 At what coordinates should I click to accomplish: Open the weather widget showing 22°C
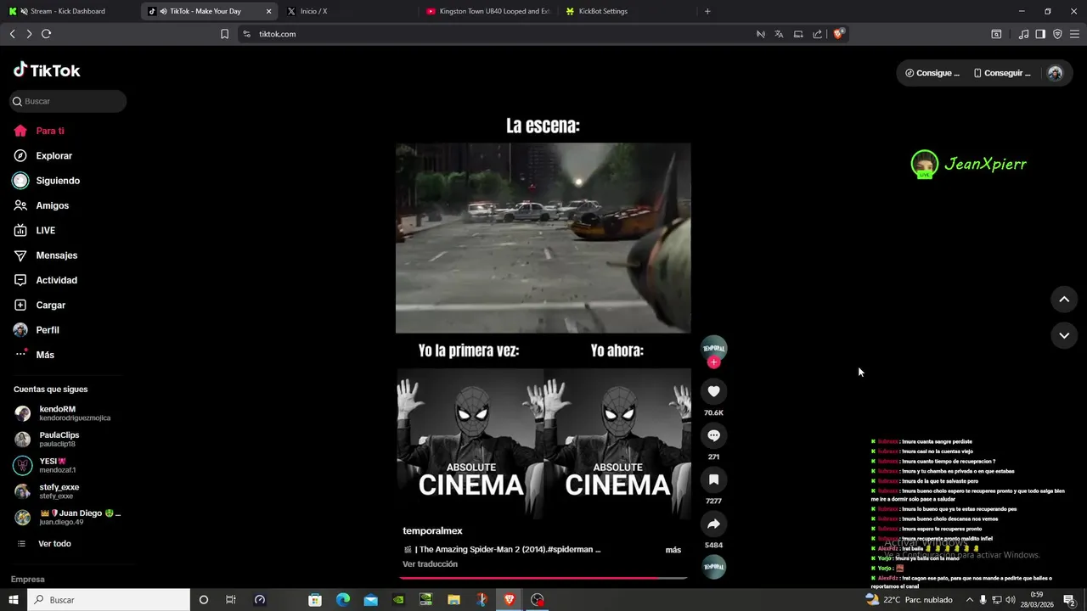[x=908, y=600]
